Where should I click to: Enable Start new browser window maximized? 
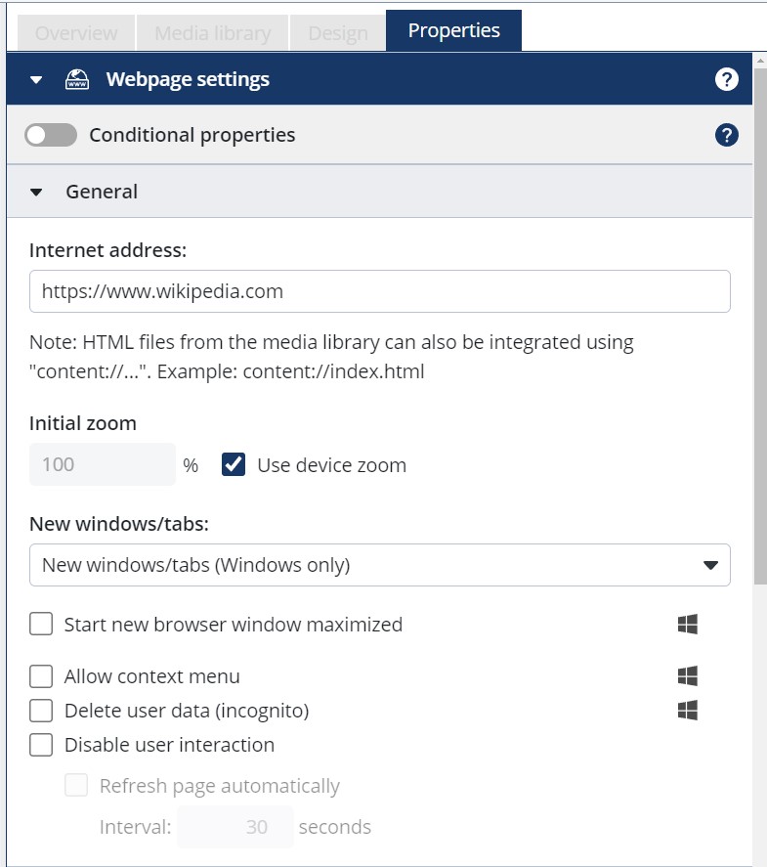pyautogui.click(x=41, y=624)
